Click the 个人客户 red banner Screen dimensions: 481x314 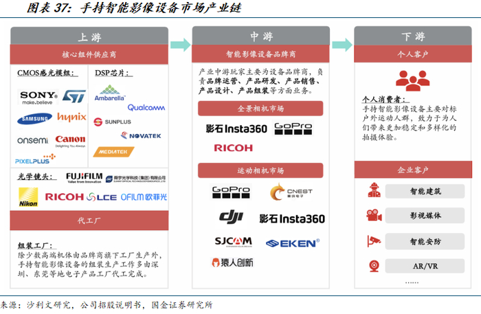[x=413, y=54]
